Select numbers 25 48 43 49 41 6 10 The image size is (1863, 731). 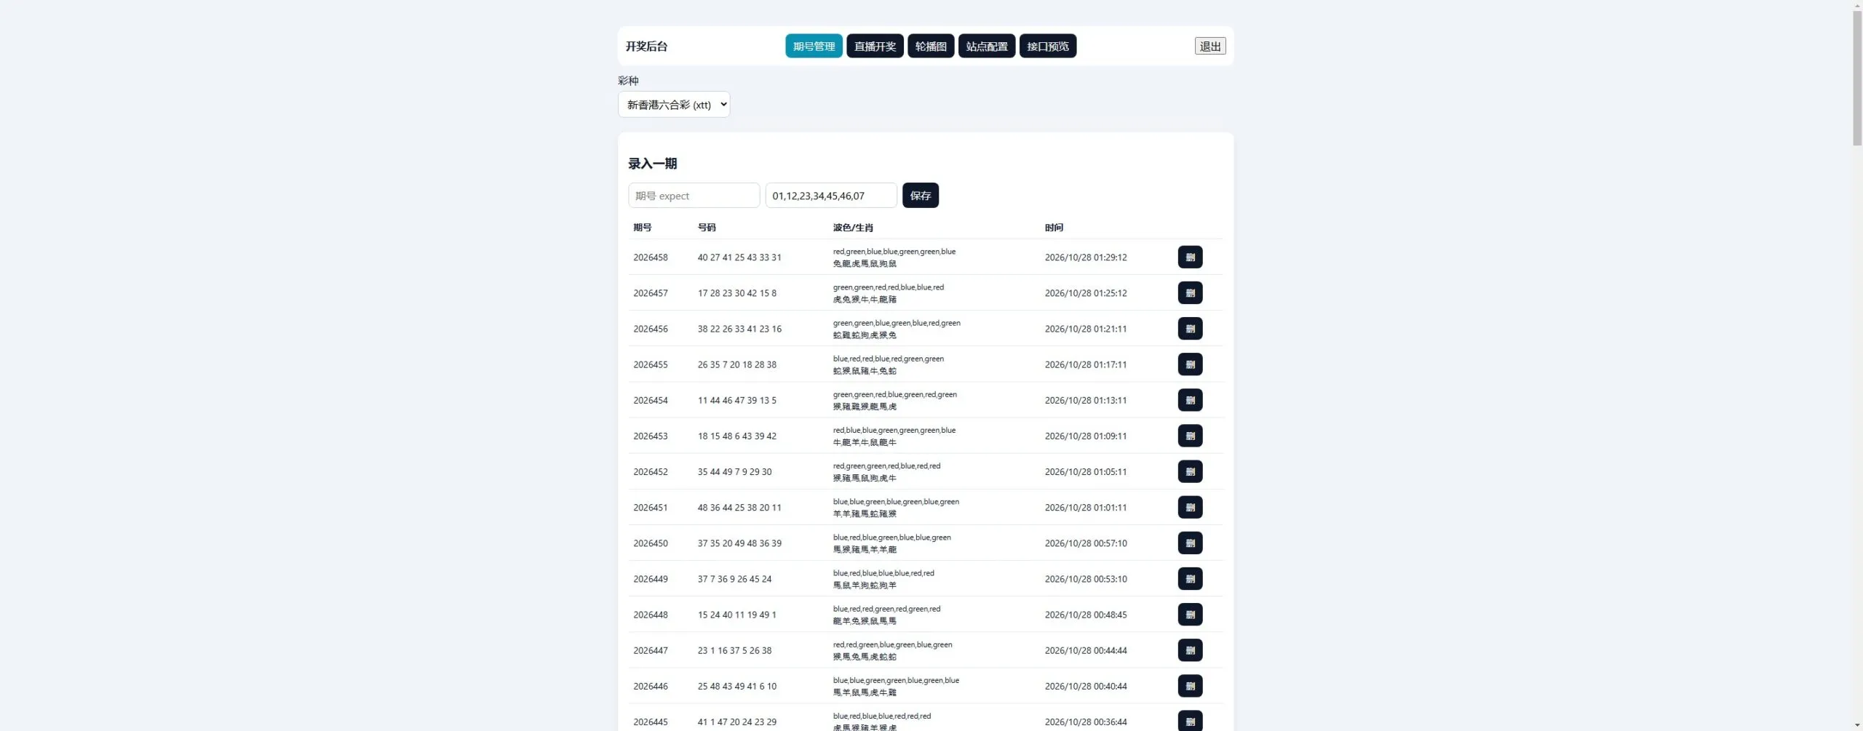pyautogui.click(x=736, y=685)
